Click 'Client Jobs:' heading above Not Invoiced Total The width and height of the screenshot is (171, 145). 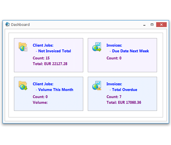coord(43,45)
